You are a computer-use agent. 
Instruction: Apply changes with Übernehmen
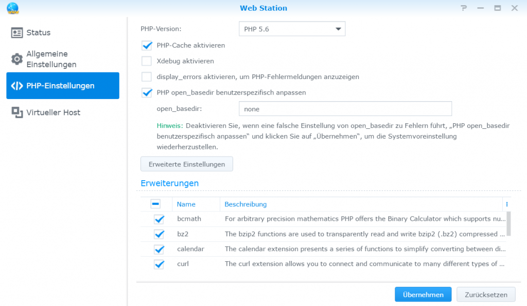point(423,294)
